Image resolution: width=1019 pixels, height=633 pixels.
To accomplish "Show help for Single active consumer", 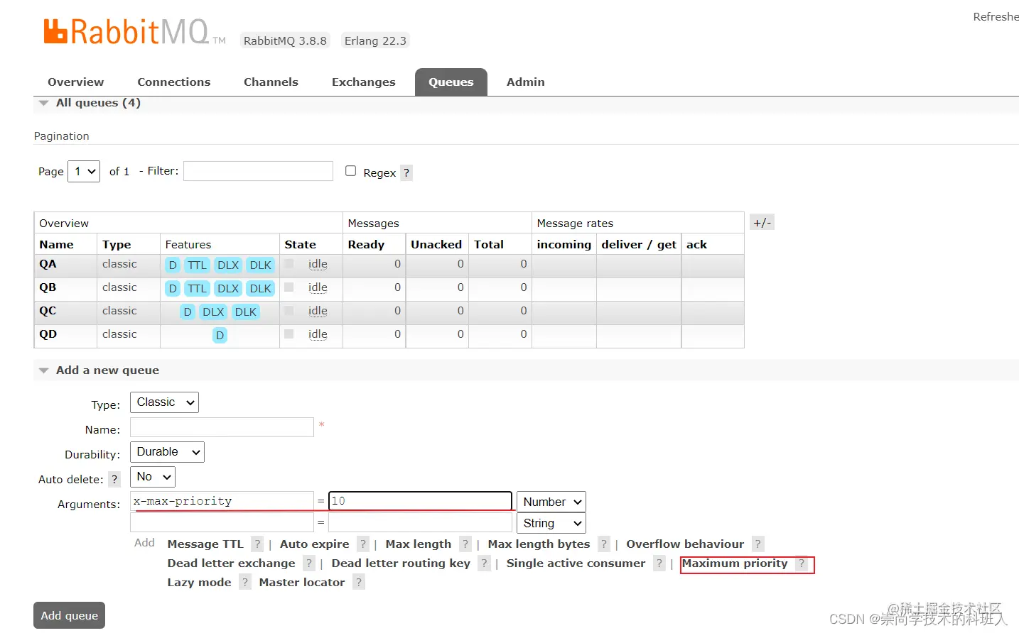I will pyautogui.click(x=659, y=563).
